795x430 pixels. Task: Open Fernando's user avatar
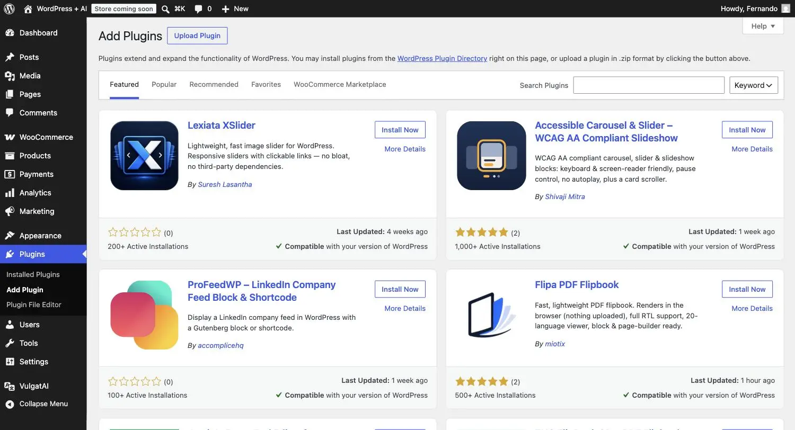click(x=785, y=8)
